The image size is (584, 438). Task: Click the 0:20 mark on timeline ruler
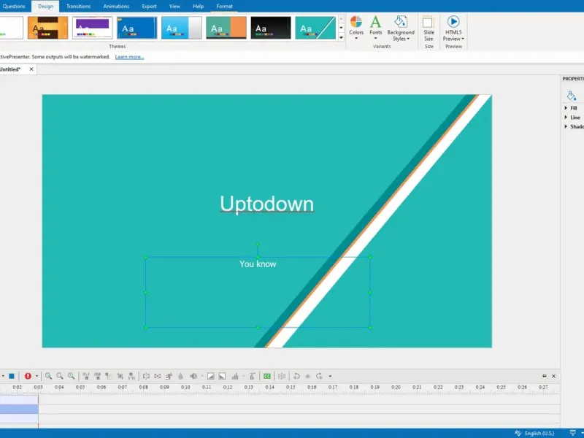pos(396,388)
